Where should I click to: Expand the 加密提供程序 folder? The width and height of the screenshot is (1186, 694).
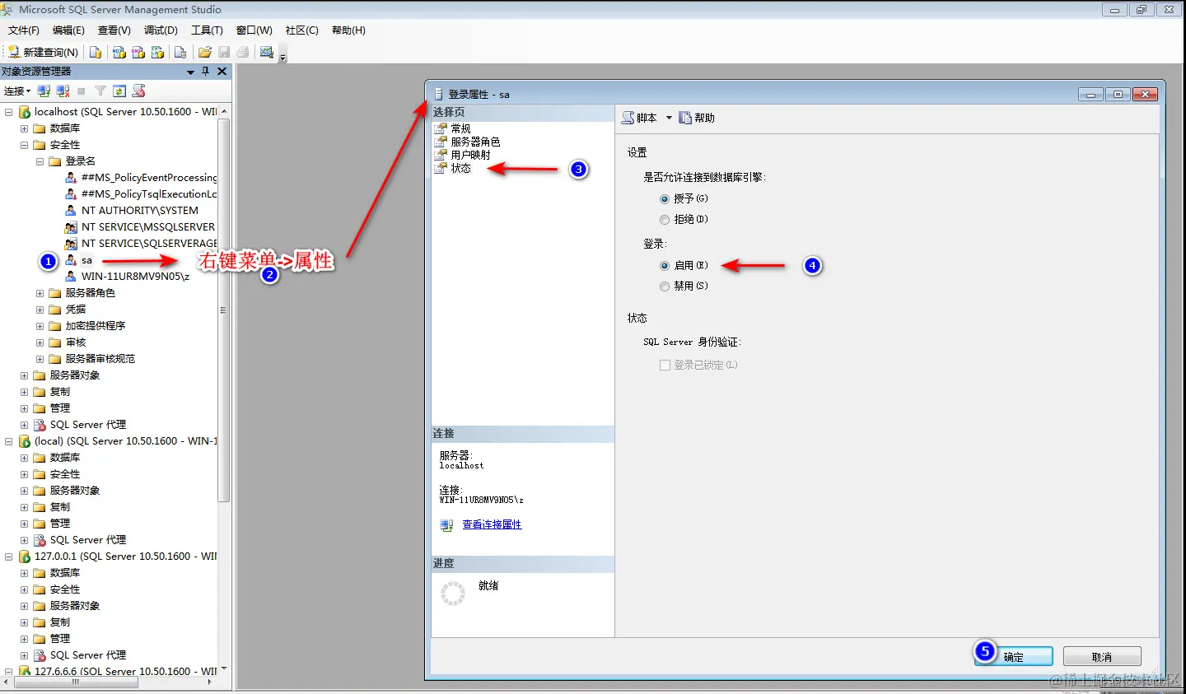click(x=40, y=326)
